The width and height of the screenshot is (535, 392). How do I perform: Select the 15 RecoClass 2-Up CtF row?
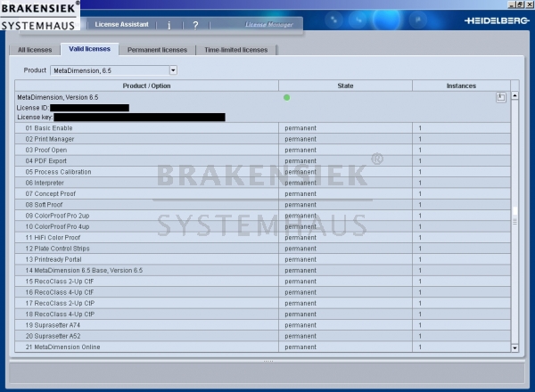tap(263, 282)
